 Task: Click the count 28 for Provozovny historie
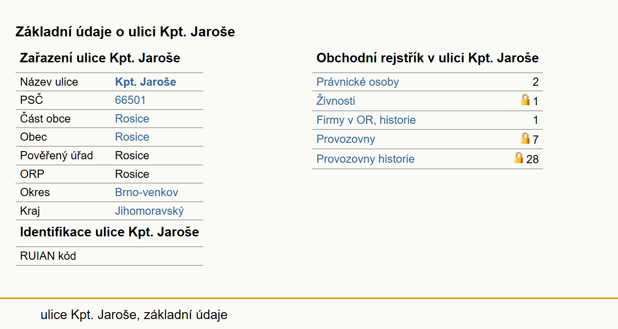(x=533, y=159)
